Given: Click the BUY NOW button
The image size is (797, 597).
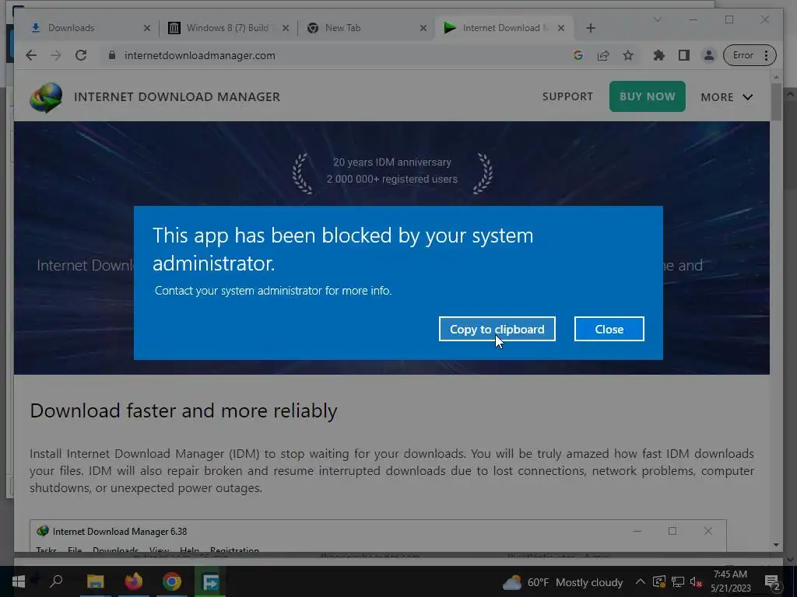Looking at the screenshot, I should point(647,96).
